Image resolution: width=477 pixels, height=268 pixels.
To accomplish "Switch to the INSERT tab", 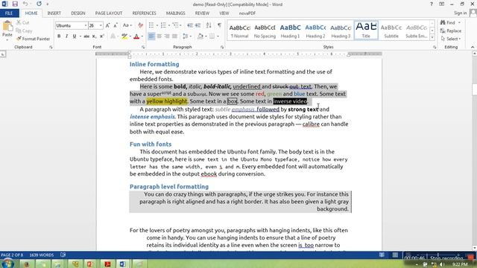I will (x=54, y=13).
